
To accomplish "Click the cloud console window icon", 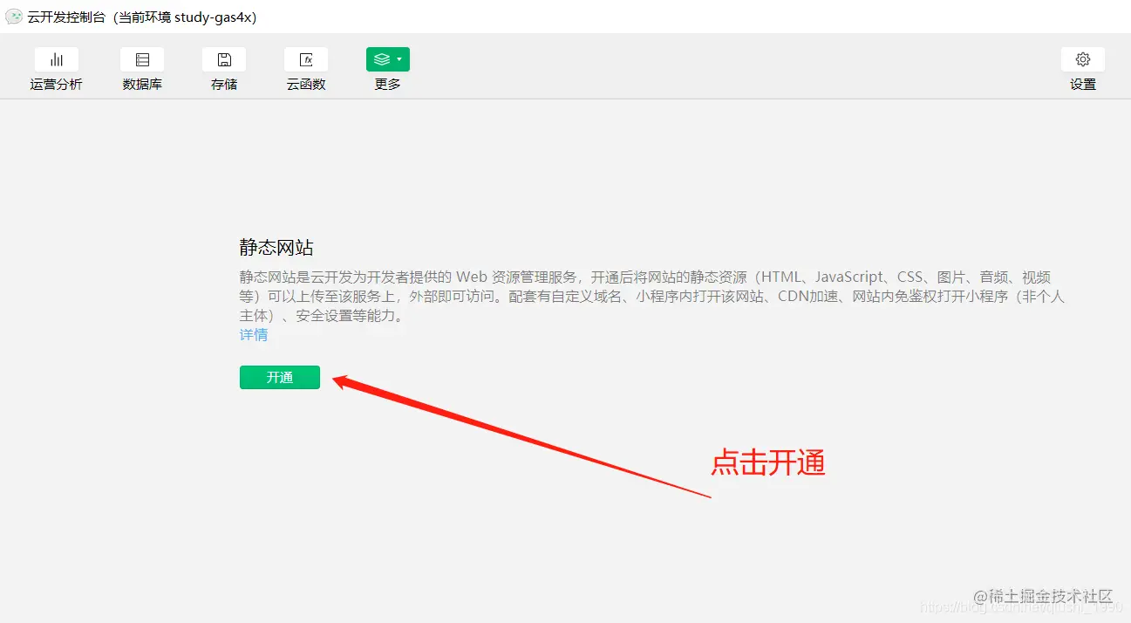I will (14, 17).
